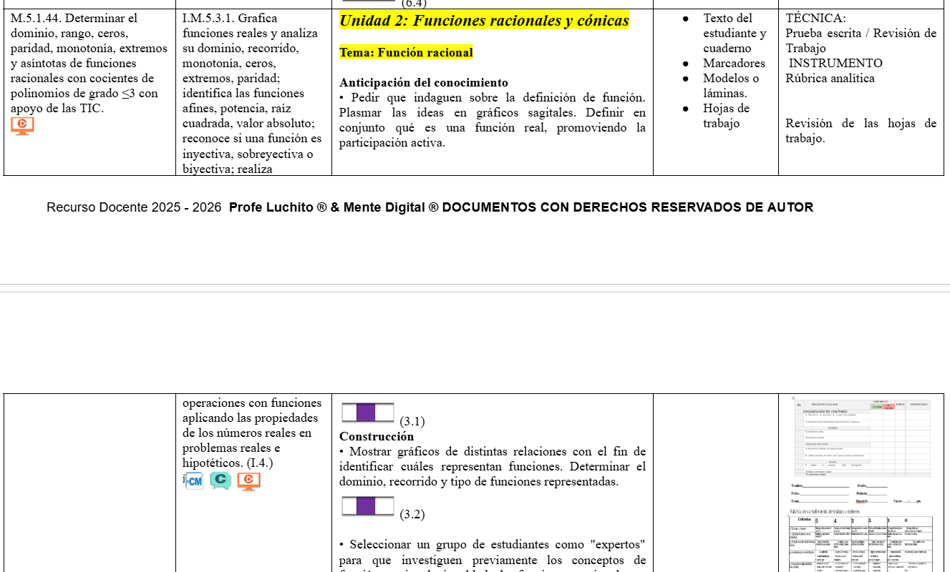950x572 pixels.
Task: Click 'DOCUMENTOS CON DERECHOS RESERVADOS DE AUTOR' footer
Action: pyautogui.click(x=628, y=207)
